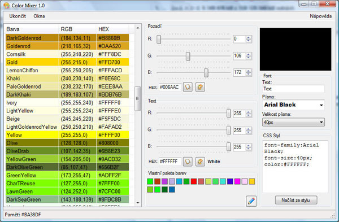The image size is (339, 222).
Task: Click inside the CSS Styl text area
Action: pos(295,167)
